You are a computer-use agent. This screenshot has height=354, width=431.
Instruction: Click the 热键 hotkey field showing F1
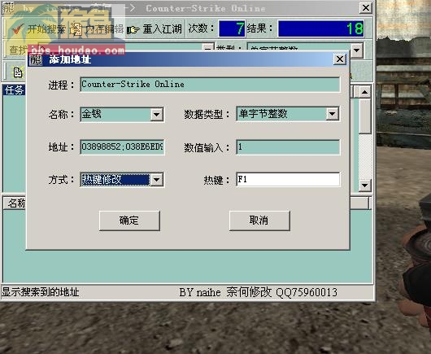click(288, 180)
